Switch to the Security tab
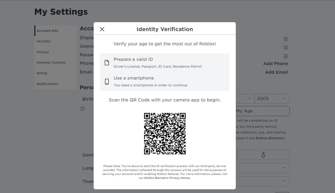 click(43, 41)
